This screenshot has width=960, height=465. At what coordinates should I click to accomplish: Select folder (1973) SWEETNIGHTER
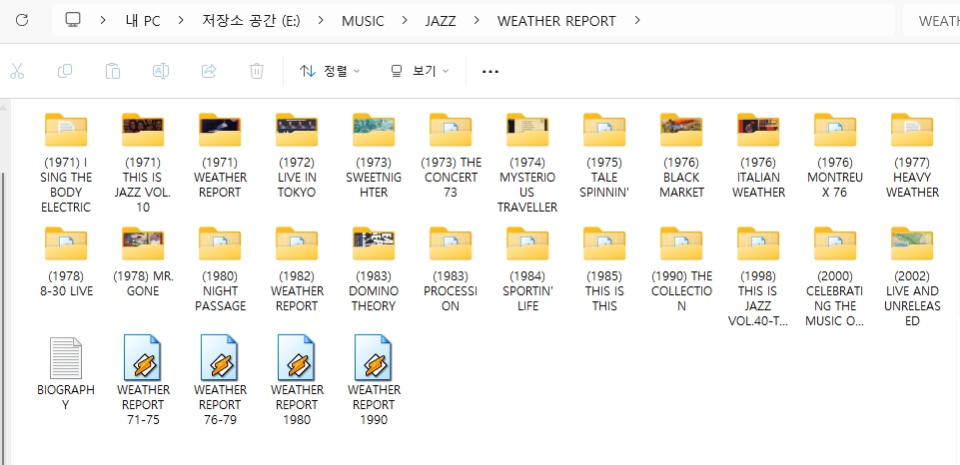pos(374,155)
